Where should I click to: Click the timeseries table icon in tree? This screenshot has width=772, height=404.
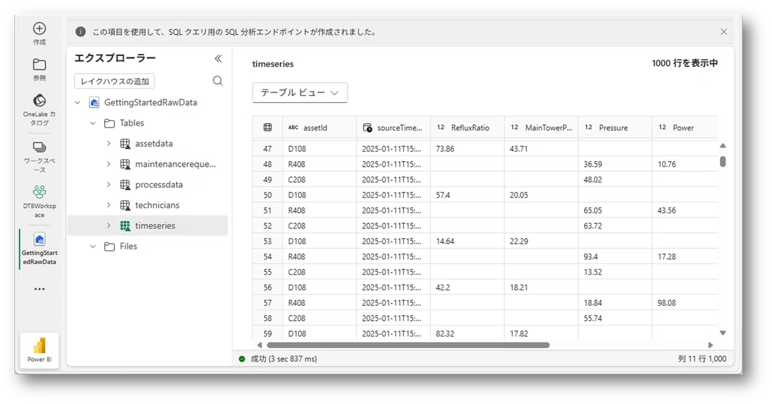click(125, 225)
